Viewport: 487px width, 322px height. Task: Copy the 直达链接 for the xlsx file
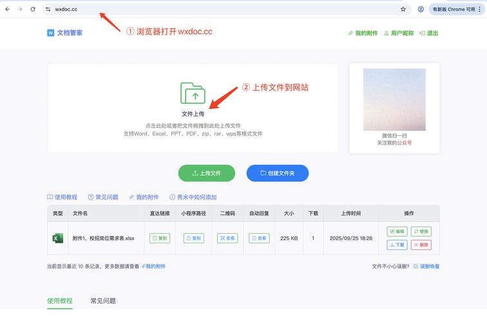[160, 238]
